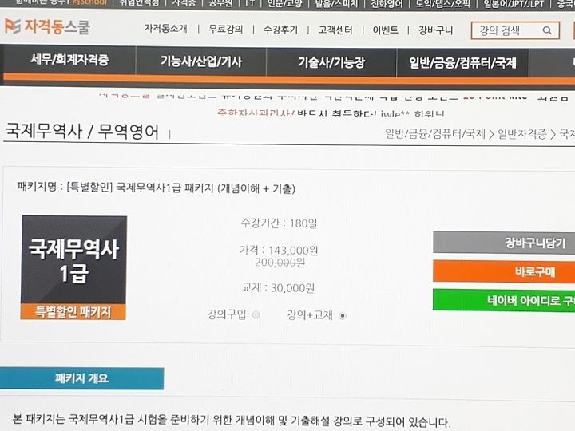Click 바로구매 button
This screenshot has width=575, height=431.
click(504, 271)
